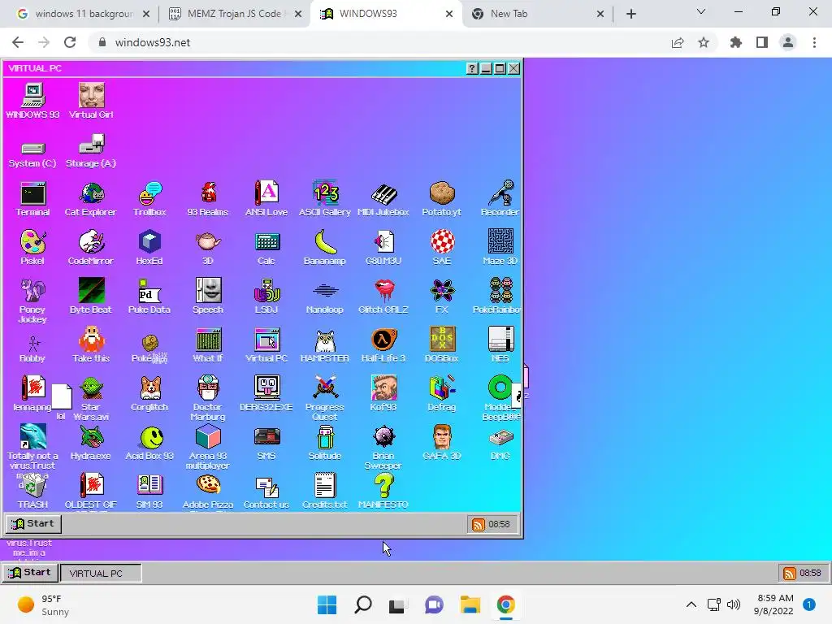Click the outer Windows 93 Start button
This screenshot has width=832, height=624.
(31, 573)
